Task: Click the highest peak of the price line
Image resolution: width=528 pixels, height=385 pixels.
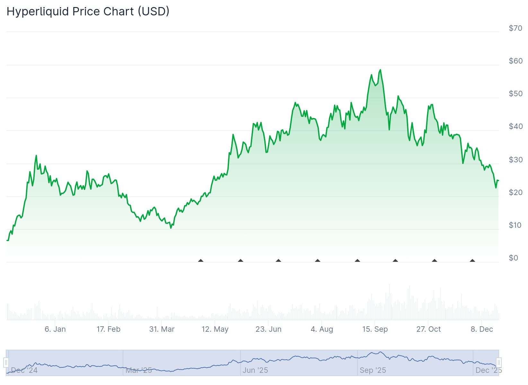Action: tap(380, 70)
